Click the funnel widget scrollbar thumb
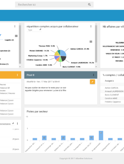 [20, 44]
